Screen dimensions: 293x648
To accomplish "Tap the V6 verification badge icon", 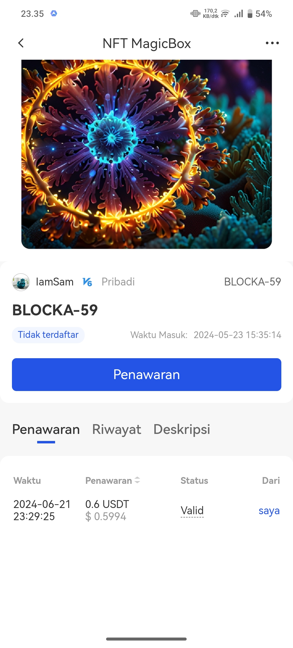I will click(x=87, y=282).
